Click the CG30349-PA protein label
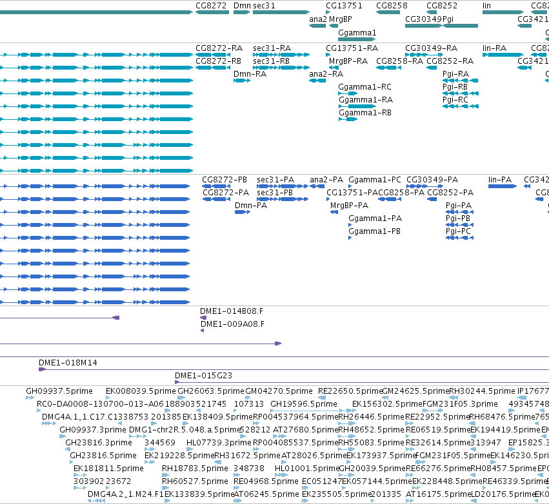Image resolution: width=549 pixels, height=504 pixels. 432,179
